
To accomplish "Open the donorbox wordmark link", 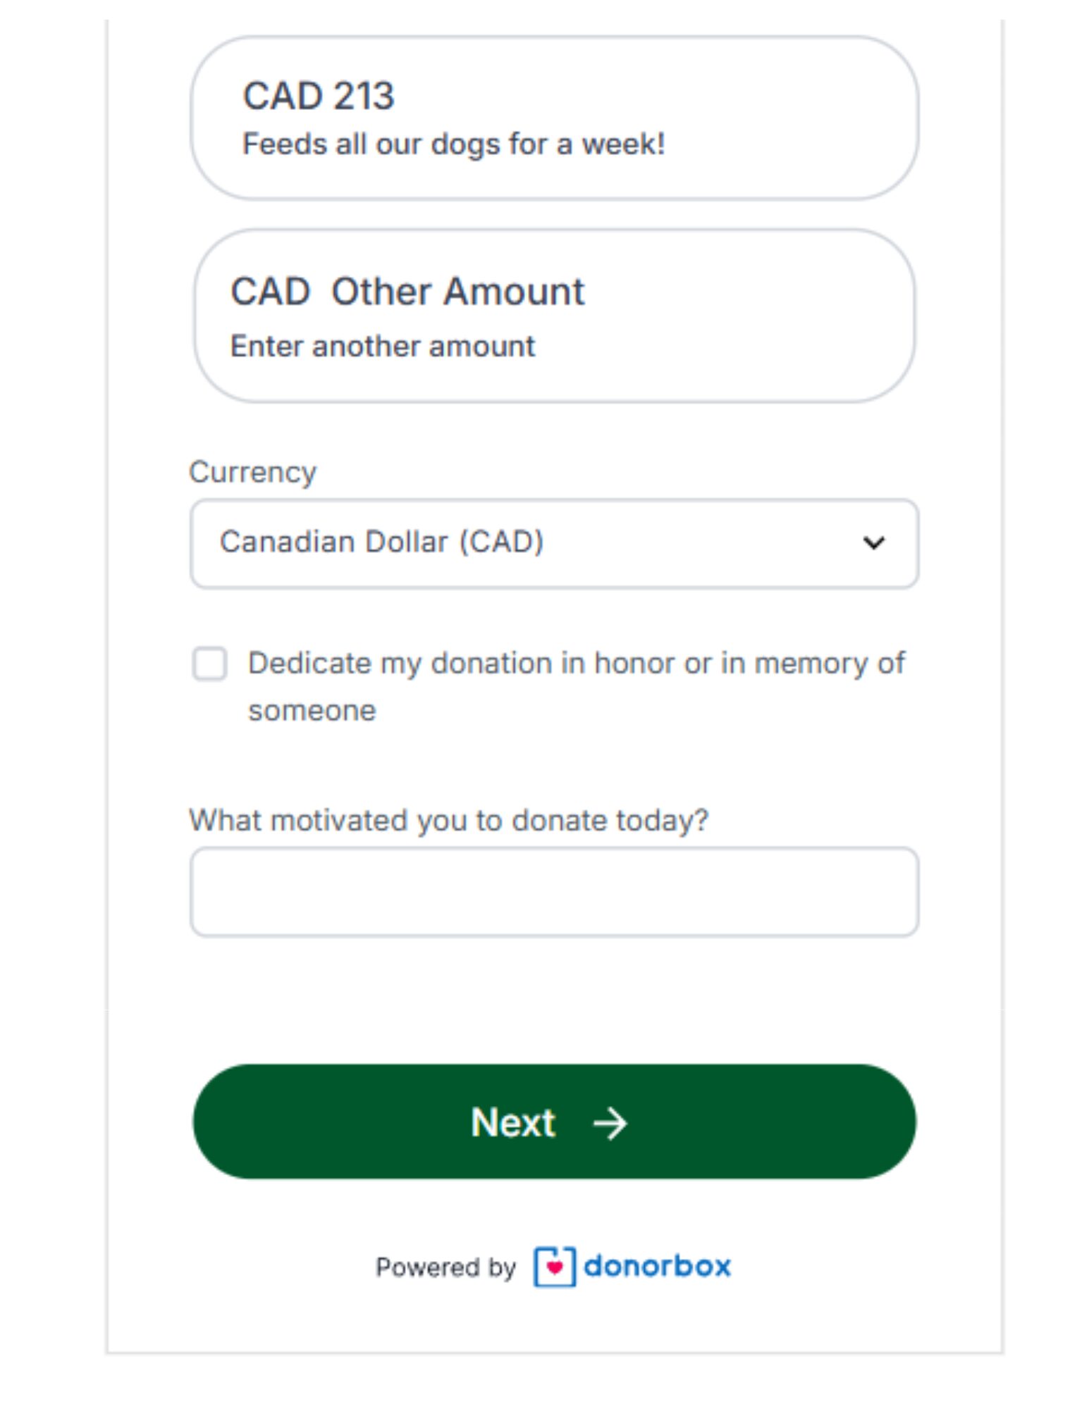I will point(657,1266).
